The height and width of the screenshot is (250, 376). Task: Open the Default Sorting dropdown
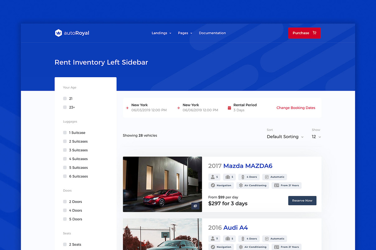coord(285,137)
